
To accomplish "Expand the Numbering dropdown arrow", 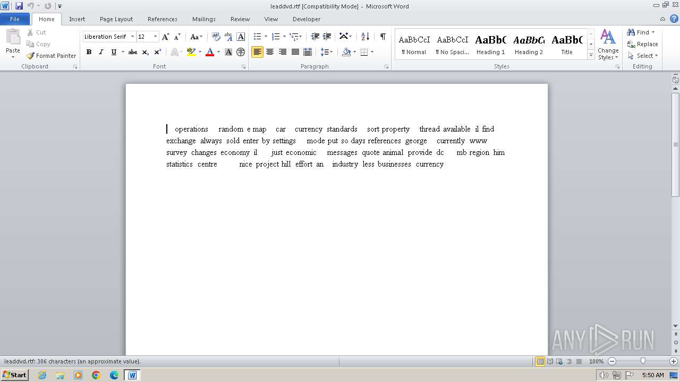I will point(284,37).
